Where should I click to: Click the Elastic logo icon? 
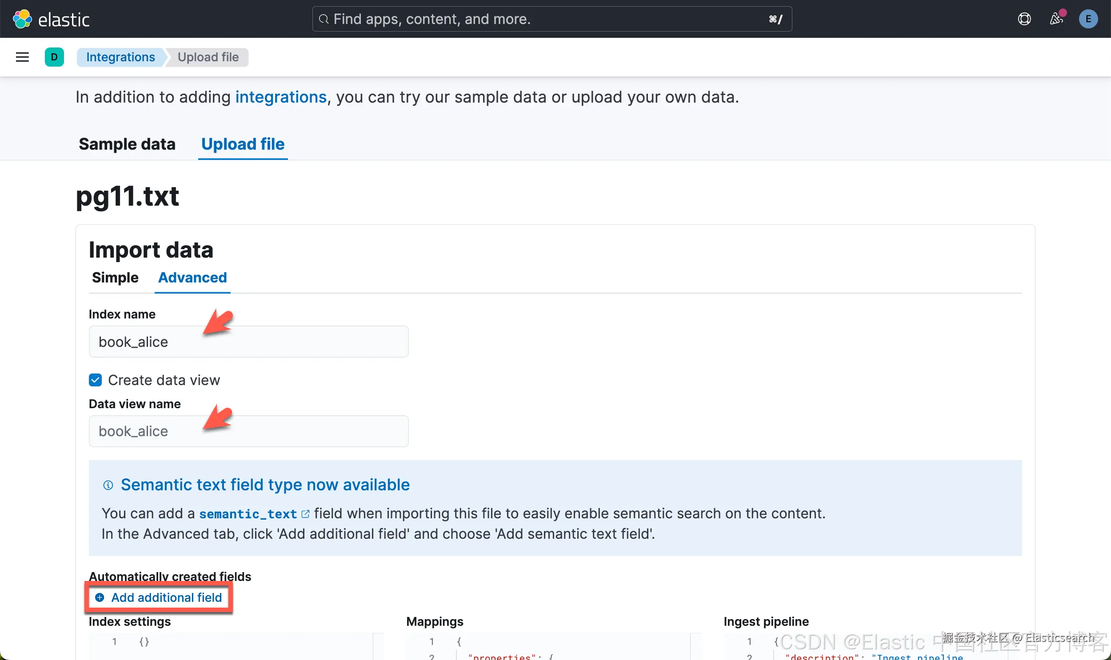(x=22, y=19)
